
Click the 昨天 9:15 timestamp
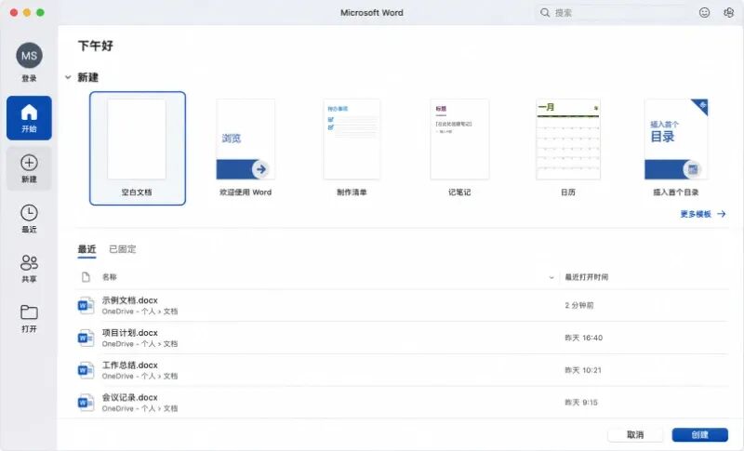click(x=581, y=402)
